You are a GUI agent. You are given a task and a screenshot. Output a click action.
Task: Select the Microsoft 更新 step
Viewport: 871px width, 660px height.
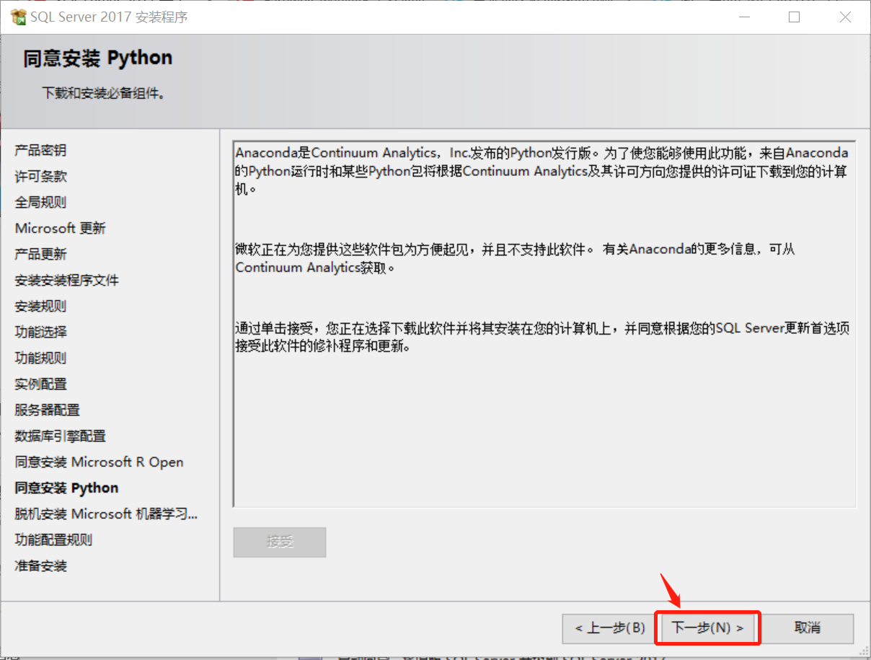[61, 228]
